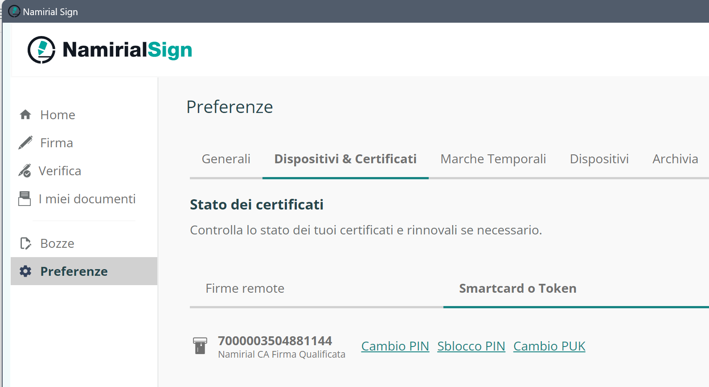709x387 pixels.
Task: Select Preferenze in the sidebar
Action: (x=84, y=271)
